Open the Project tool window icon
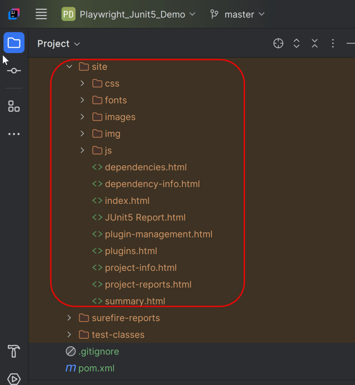The width and height of the screenshot is (355, 385). [x=14, y=43]
